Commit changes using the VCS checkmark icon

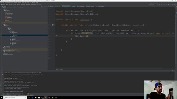coord(168,4)
